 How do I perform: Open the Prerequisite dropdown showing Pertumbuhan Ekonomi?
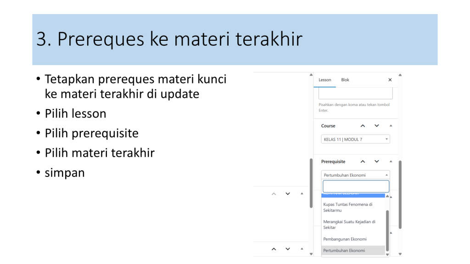coord(356,175)
